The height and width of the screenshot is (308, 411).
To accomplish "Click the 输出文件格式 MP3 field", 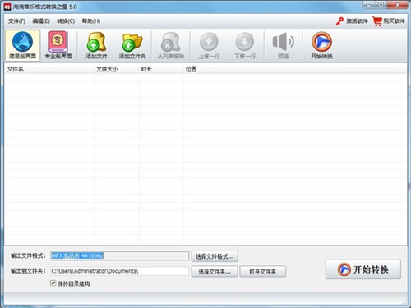I will tap(120, 255).
